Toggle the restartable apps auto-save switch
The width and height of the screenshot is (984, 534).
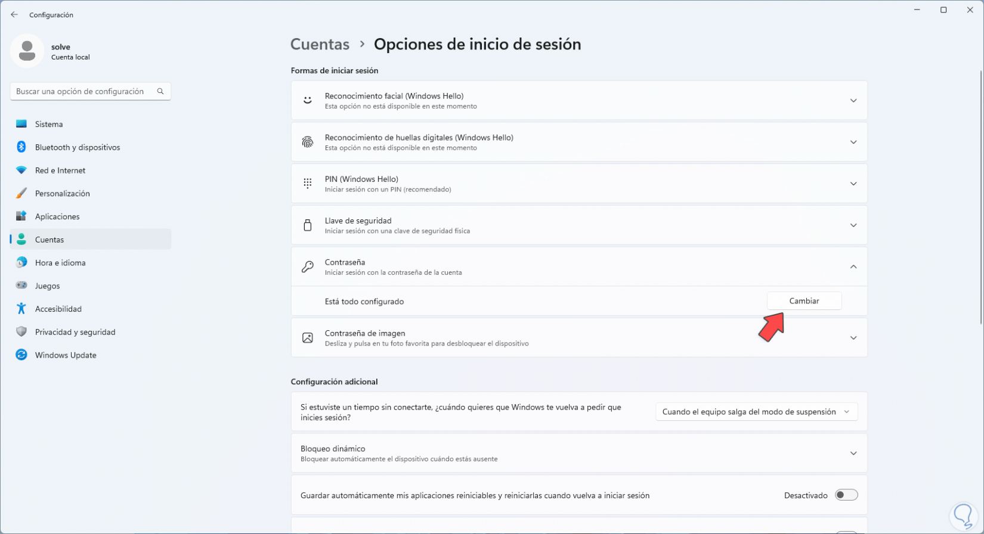pos(846,495)
